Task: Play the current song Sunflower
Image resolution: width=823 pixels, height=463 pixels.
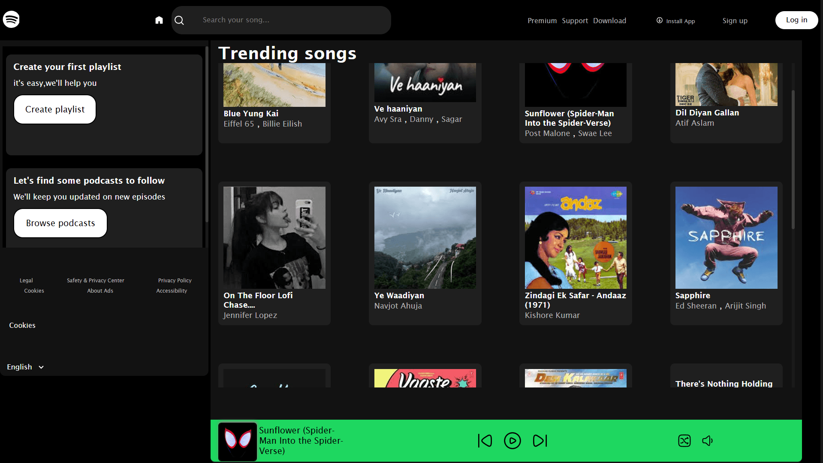Action: click(512, 440)
